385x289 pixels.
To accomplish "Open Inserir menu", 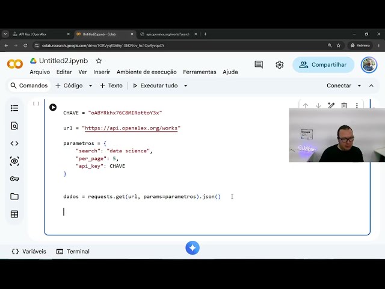I will pos(102,72).
